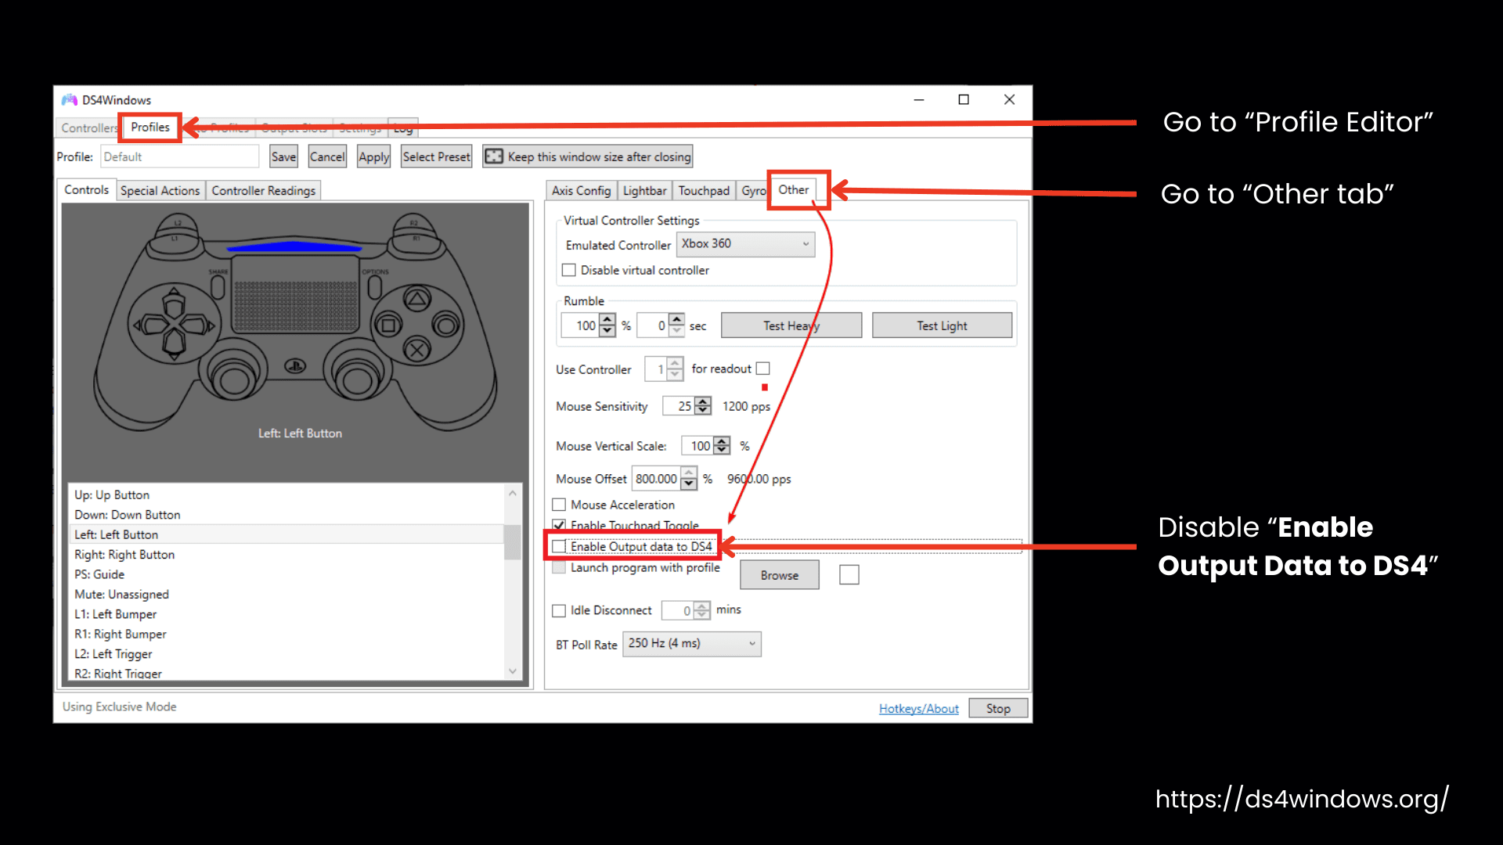1503x845 pixels.
Task: Open the Special Actions tab
Action: pyautogui.click(x=160, y=190)
